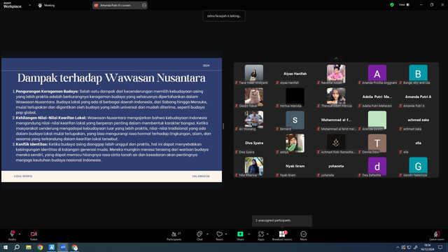Open File Explorer from taskbar

pyautogui.click(x=29, y=247)
